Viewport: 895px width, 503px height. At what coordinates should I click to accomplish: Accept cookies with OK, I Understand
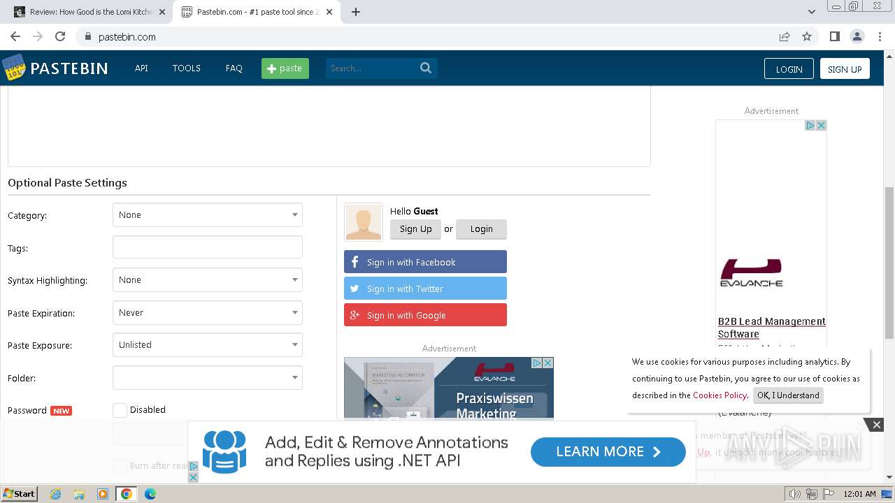(788, 395)
